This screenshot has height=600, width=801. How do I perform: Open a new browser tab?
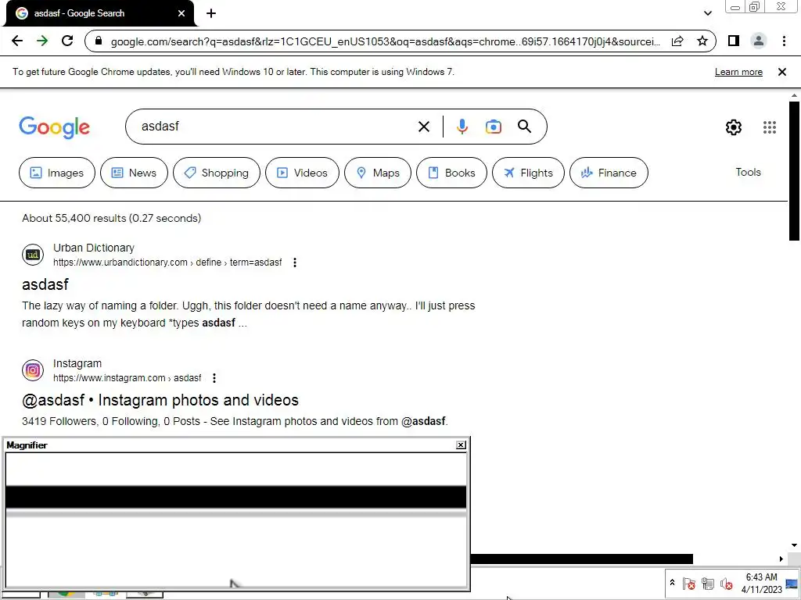coord(211,13)
